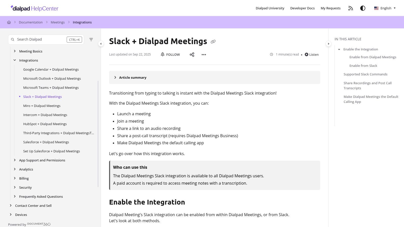
Task: Open the English language dropdown
Action: tap(385, 8)
